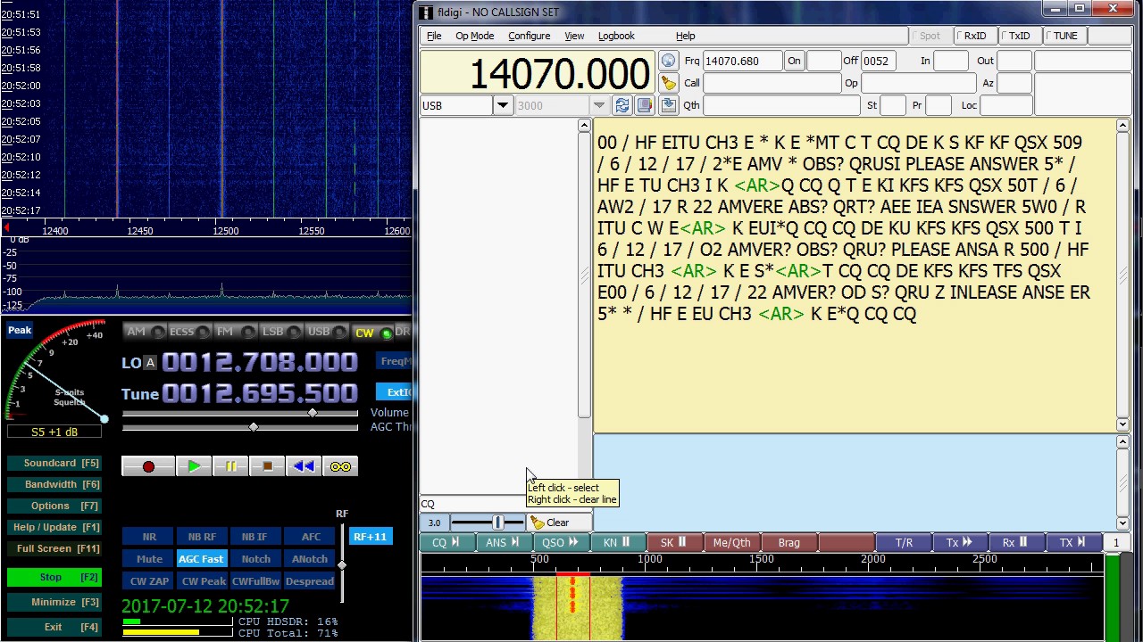1143x642 pixels.
Task: Toggle the ANotch auto-notch filter
Action: click(310, 559)
